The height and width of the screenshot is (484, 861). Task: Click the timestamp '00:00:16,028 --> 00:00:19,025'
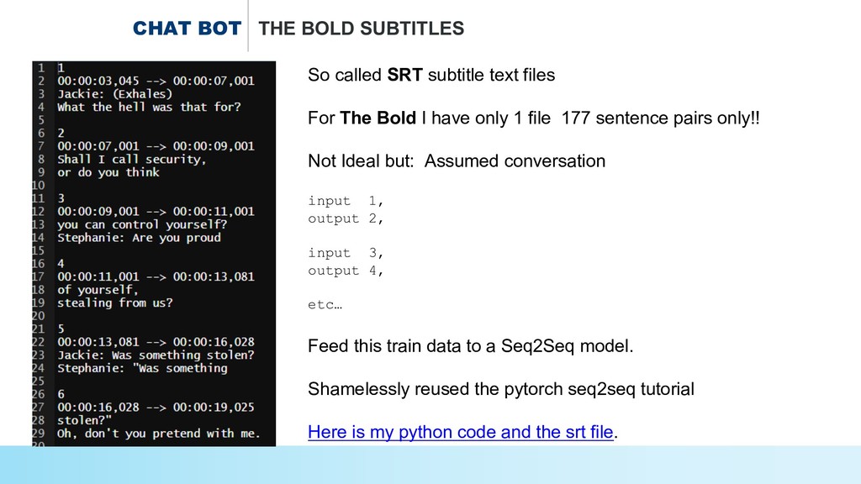click(x=156, y=407)
